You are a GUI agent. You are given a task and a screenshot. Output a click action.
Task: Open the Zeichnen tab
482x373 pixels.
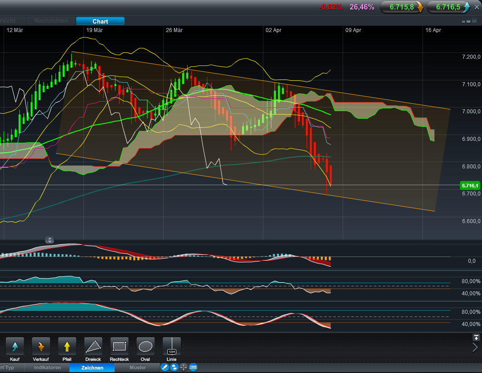click(x=92, y=368)
